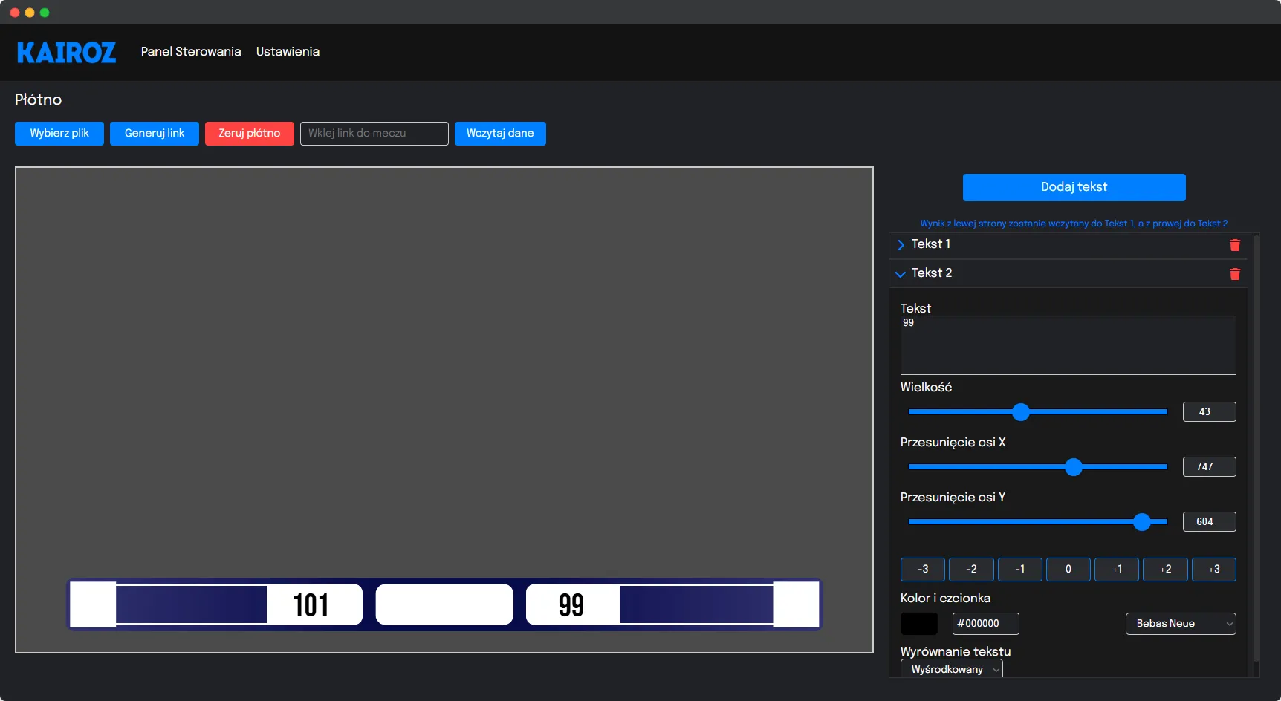The image size is (1281, 701).
Task: Click the Wybierz plik button
Action: point(59,134)
